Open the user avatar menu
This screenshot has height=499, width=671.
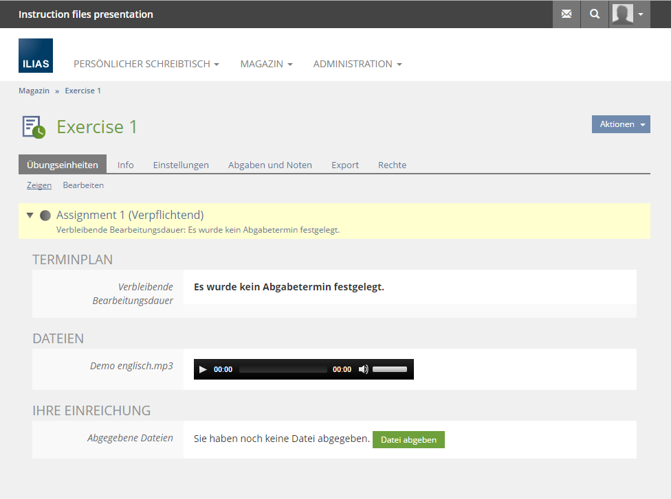point(630,14)
